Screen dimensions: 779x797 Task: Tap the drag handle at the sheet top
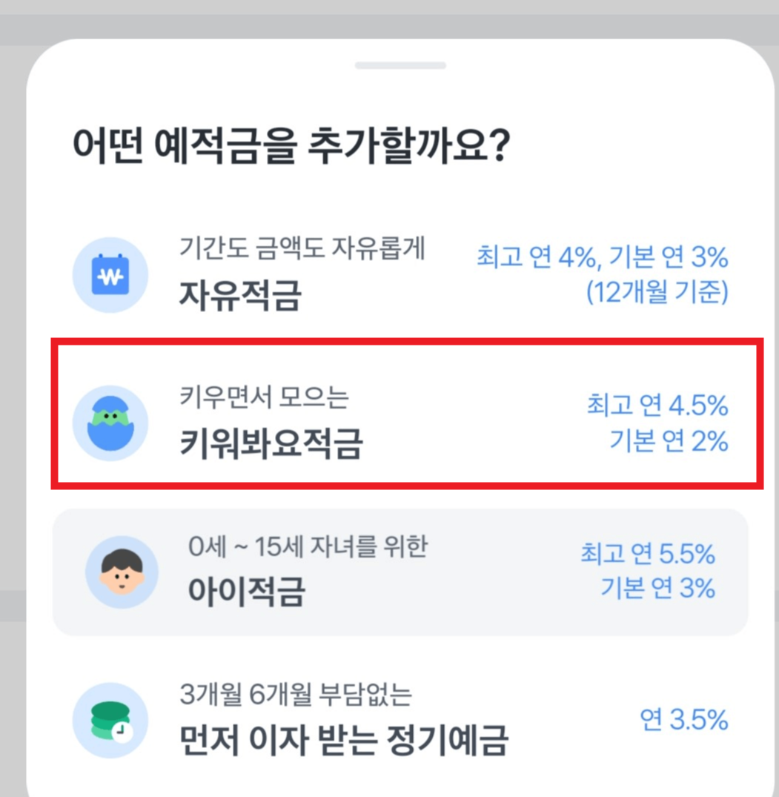click(400, 66)
